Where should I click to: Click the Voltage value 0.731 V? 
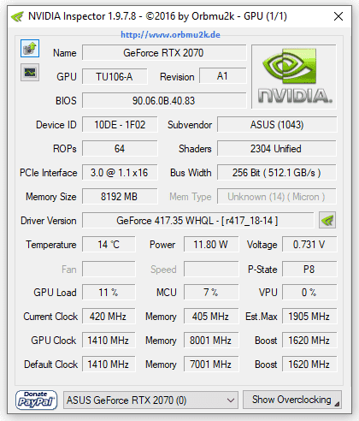309,245
